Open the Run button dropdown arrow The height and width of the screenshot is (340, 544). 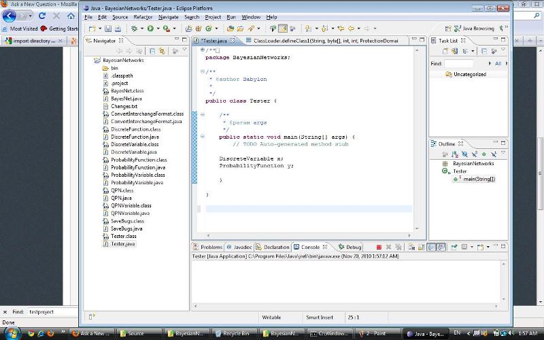pos(158,29)
